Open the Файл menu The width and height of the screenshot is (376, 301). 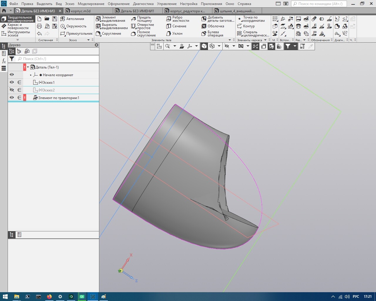[x=14, y=4]
